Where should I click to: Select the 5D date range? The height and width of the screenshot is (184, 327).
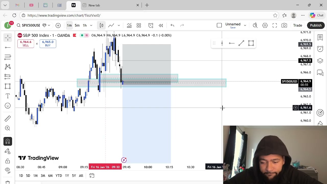[x=28, y=176]
